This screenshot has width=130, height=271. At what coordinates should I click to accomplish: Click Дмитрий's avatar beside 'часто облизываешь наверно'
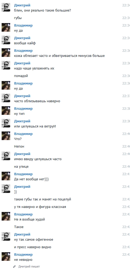coord(6,98)
